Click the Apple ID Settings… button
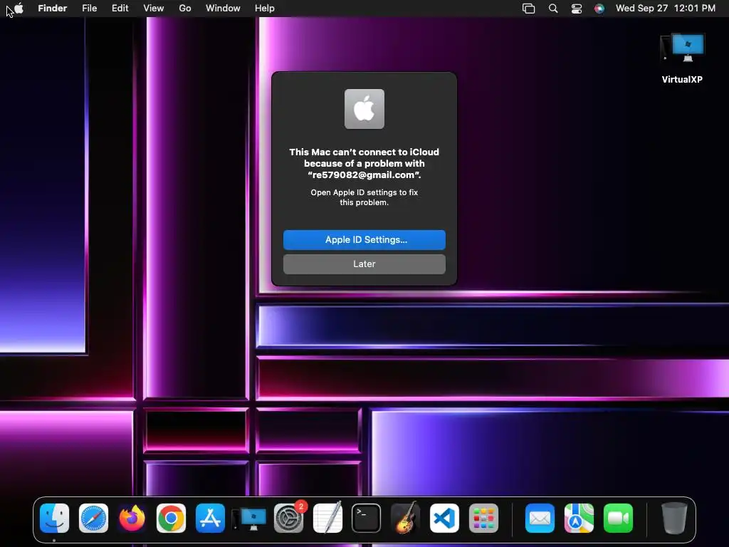729x547 pixels. [x=364, y=240]
